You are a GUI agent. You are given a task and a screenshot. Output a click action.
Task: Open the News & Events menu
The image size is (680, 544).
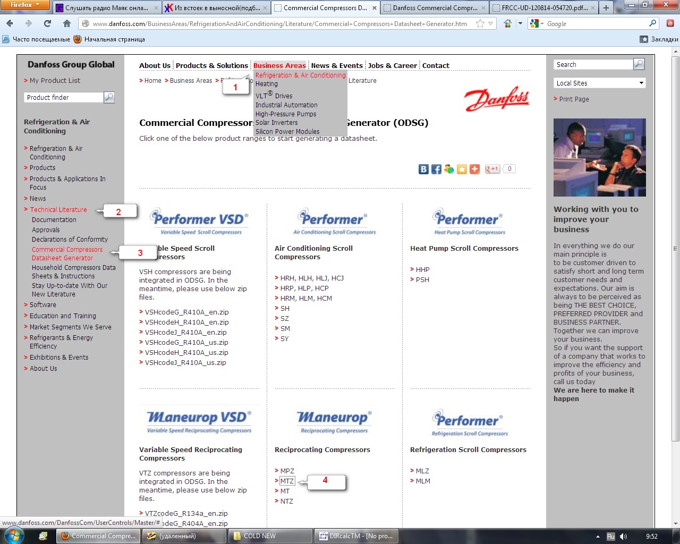pyautogui.click(x=337, y=65)
